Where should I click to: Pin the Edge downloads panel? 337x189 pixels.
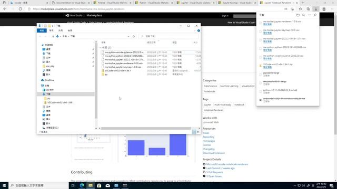(315, 15)
